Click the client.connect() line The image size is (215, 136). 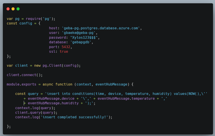pos(25,75)
